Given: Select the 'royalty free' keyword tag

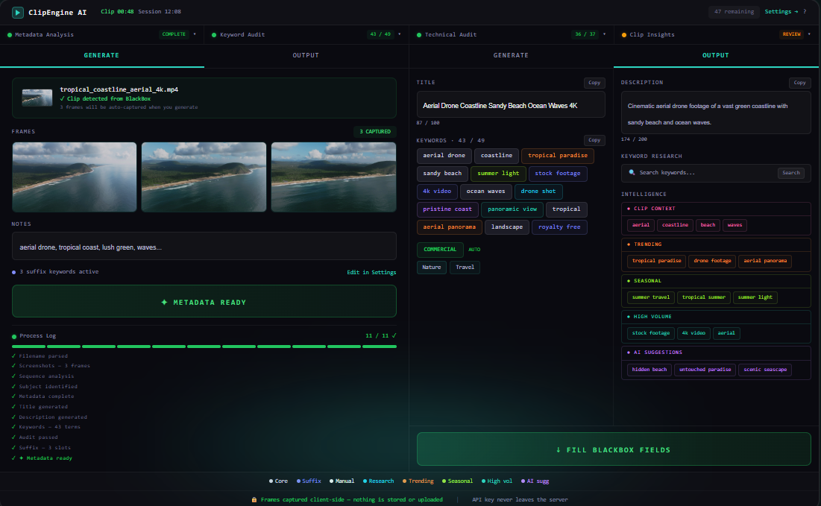Looking at the screenshot, I should coord(559,227).
